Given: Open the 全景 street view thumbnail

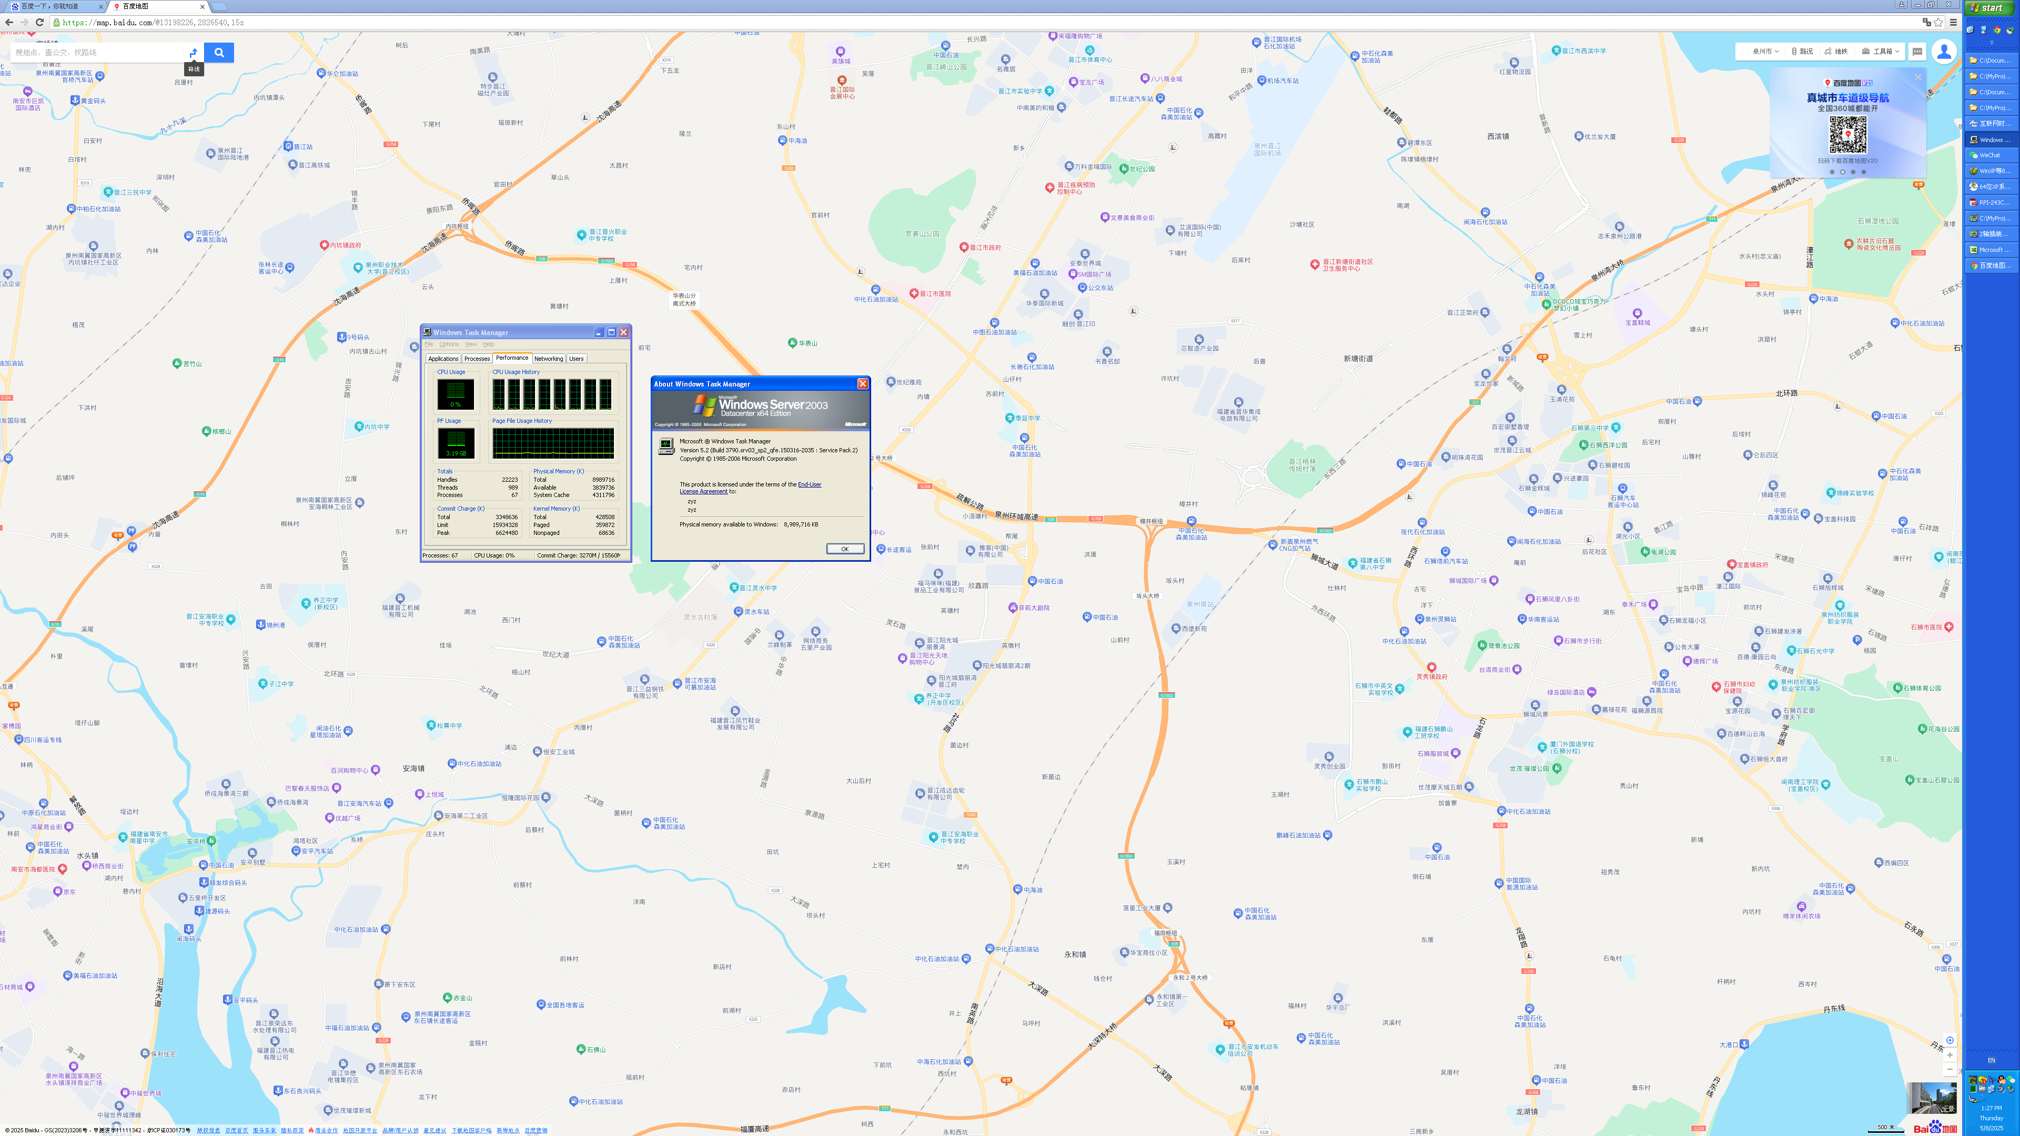Looking at the screenshot, I should point(1932,1098).
